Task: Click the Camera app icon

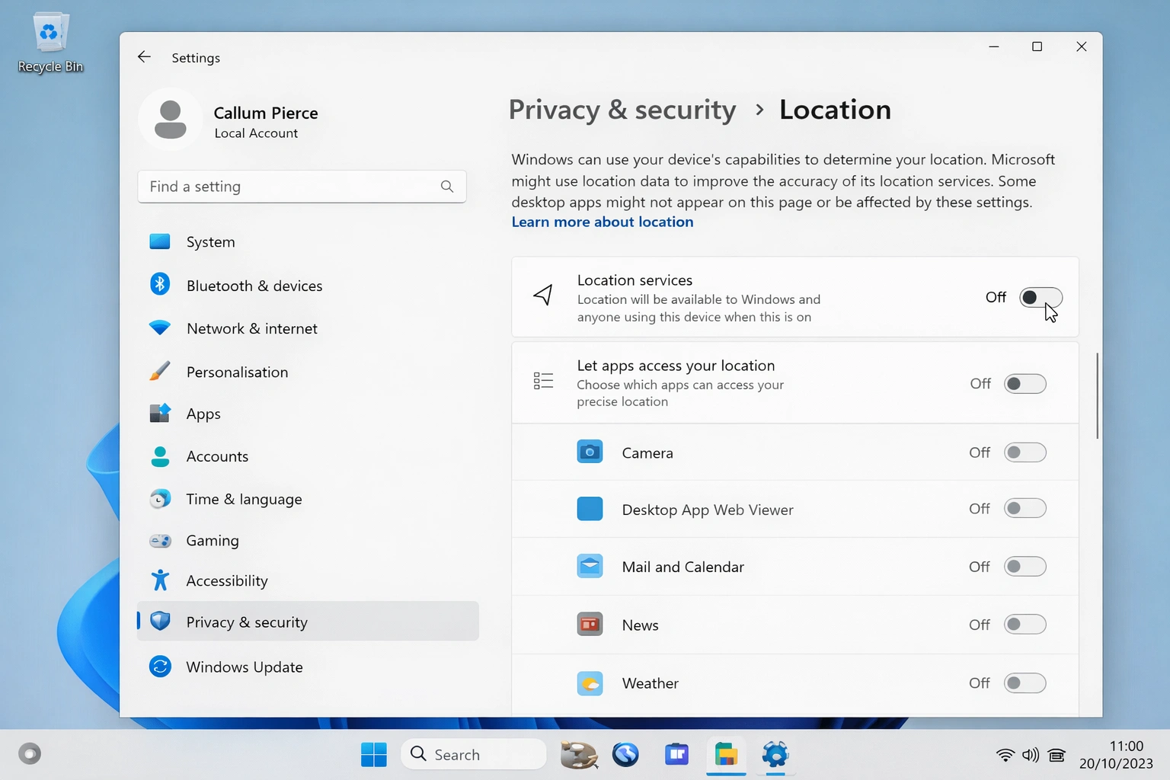Action: click(590, 452)
